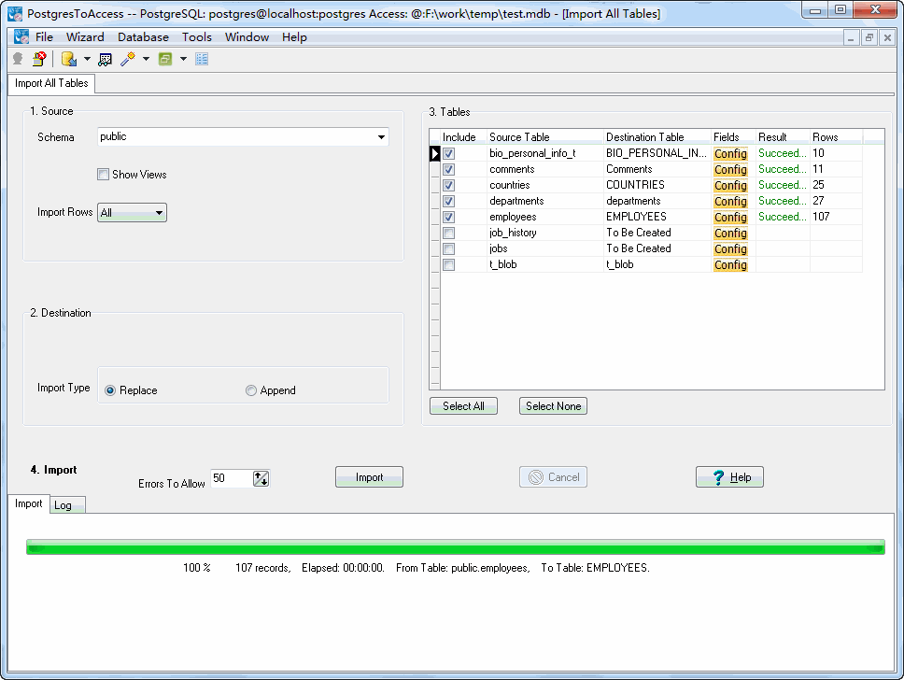Image resolution: width=904 pixels, height=680 pixels.
Task: Click the query viewer icon with glasses
Action: click(105, 59)
